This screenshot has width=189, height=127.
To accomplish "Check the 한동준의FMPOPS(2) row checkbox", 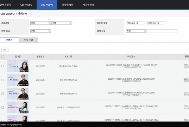I will (x=3, y=80).
